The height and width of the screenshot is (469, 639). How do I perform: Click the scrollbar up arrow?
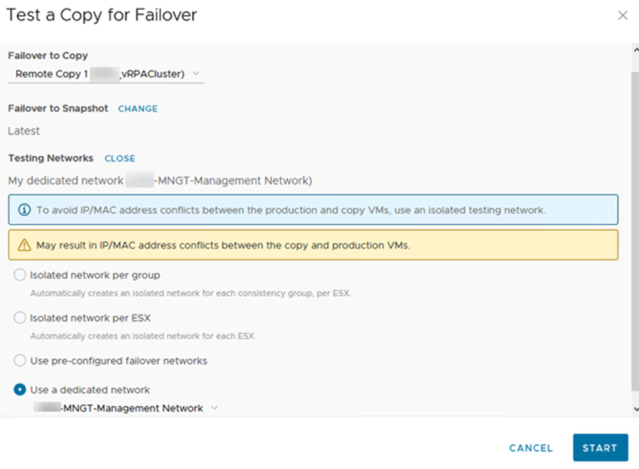click(x=636, y=50)
